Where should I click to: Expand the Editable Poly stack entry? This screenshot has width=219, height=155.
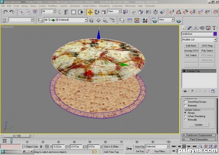point(184,71)
